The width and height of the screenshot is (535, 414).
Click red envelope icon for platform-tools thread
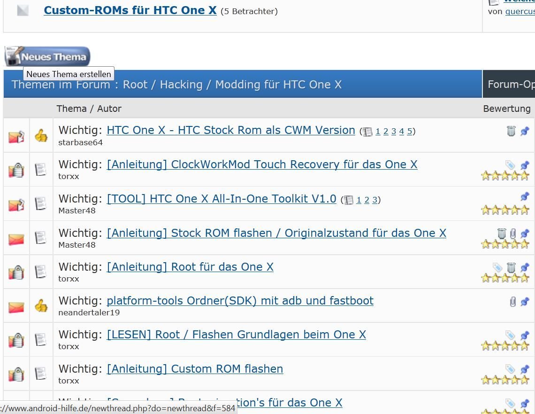[16, 307]
